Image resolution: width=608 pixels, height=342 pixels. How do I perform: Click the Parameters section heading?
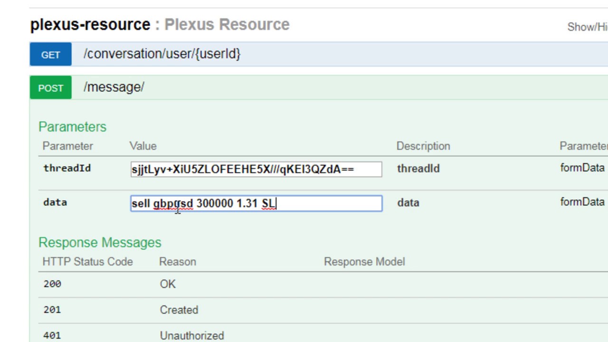(x=72, y=127)
